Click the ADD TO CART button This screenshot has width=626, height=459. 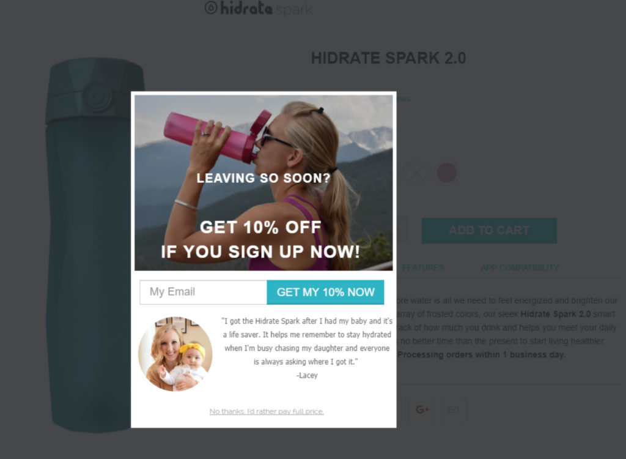pyautogui.click(x=489, y=231)
